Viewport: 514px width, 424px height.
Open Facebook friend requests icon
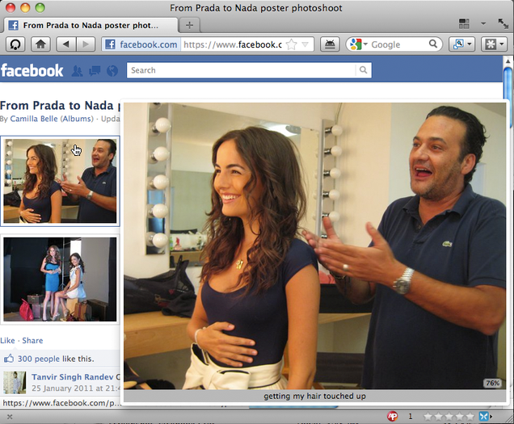tap(77, 70)
